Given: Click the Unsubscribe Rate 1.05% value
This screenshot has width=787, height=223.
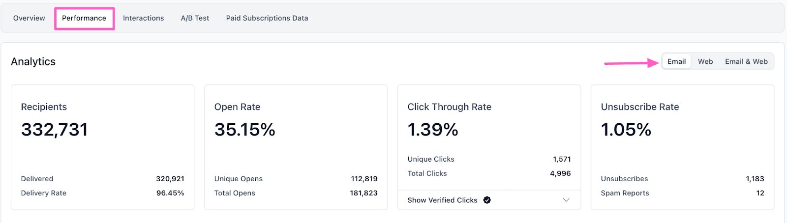Looking at the screenshot, I should point(626,130).
